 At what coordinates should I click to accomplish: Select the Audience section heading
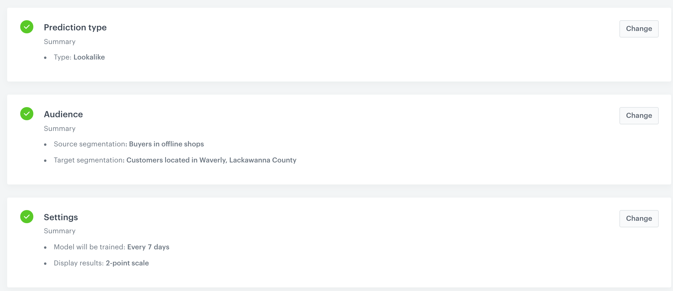point(63,114)
